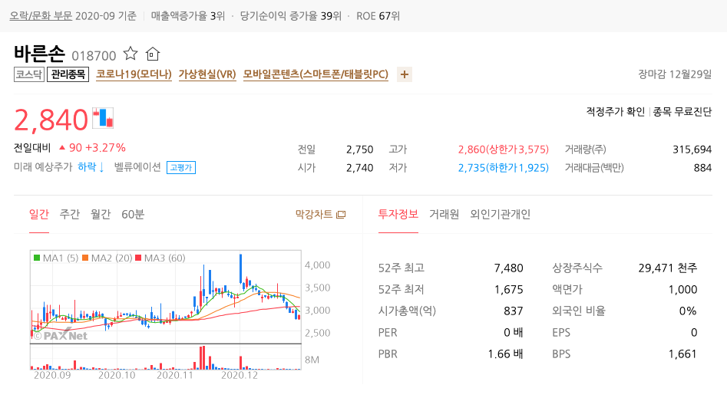
Task: Click the BPS value 1,661
Action: (x=682, y=354)
